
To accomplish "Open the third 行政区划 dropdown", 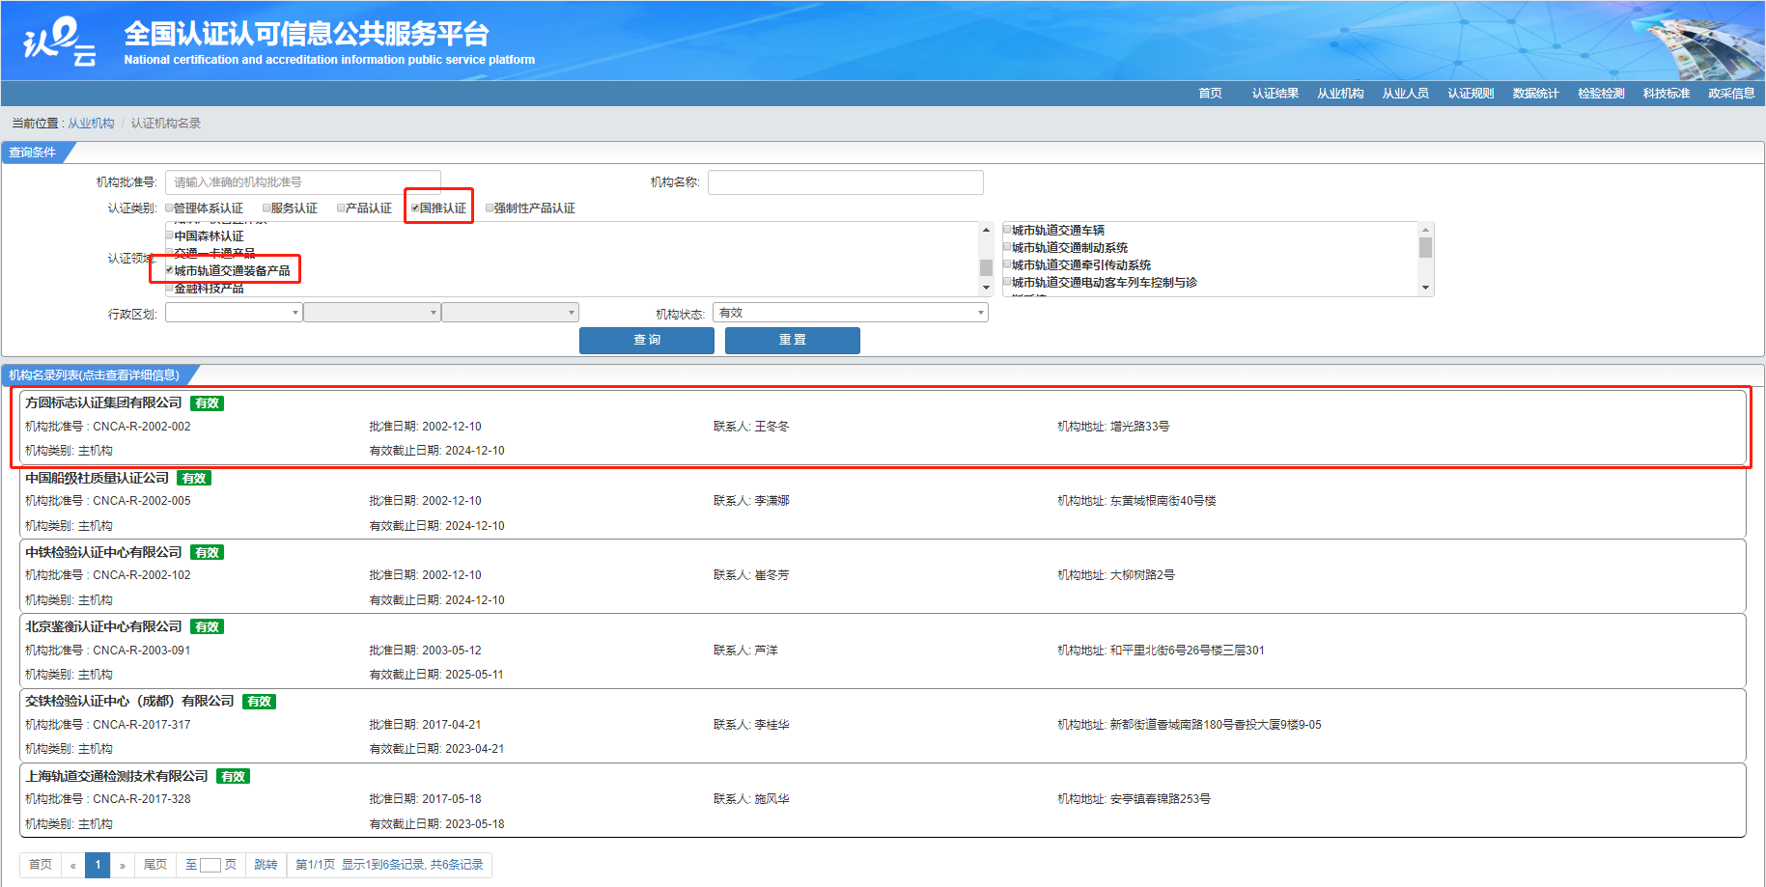I will tap(510, 313).
